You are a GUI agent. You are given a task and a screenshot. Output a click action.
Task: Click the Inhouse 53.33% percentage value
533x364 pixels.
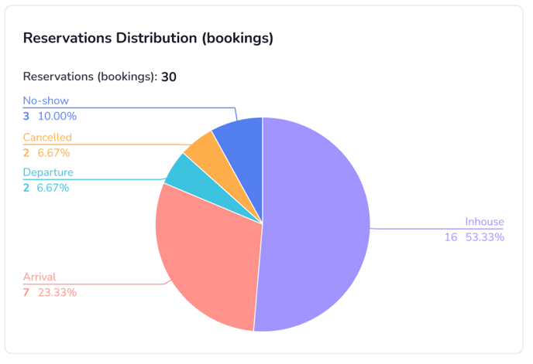pos(484,237)
